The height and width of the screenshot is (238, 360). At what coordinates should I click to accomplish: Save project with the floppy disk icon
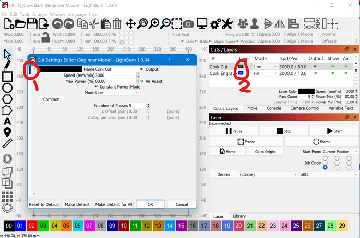point(32,23)
